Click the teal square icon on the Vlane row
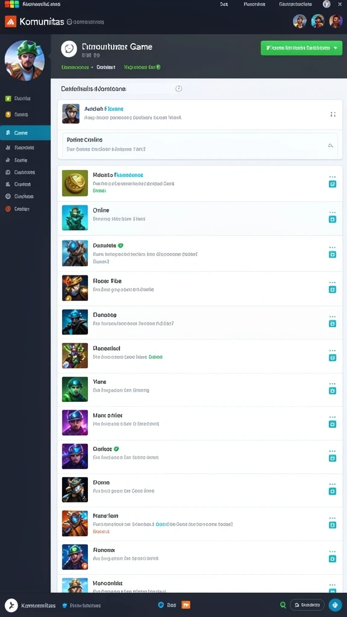Screen dimensions: 347x617 pos(333,390)
